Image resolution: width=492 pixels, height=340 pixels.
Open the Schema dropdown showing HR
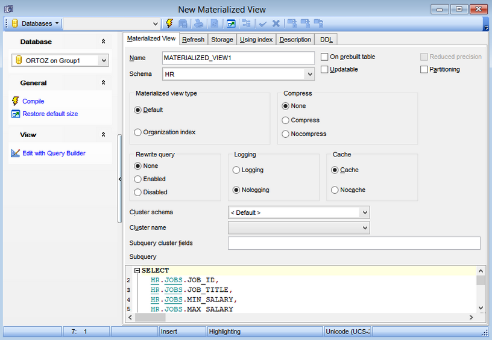(x=309, y=74)
